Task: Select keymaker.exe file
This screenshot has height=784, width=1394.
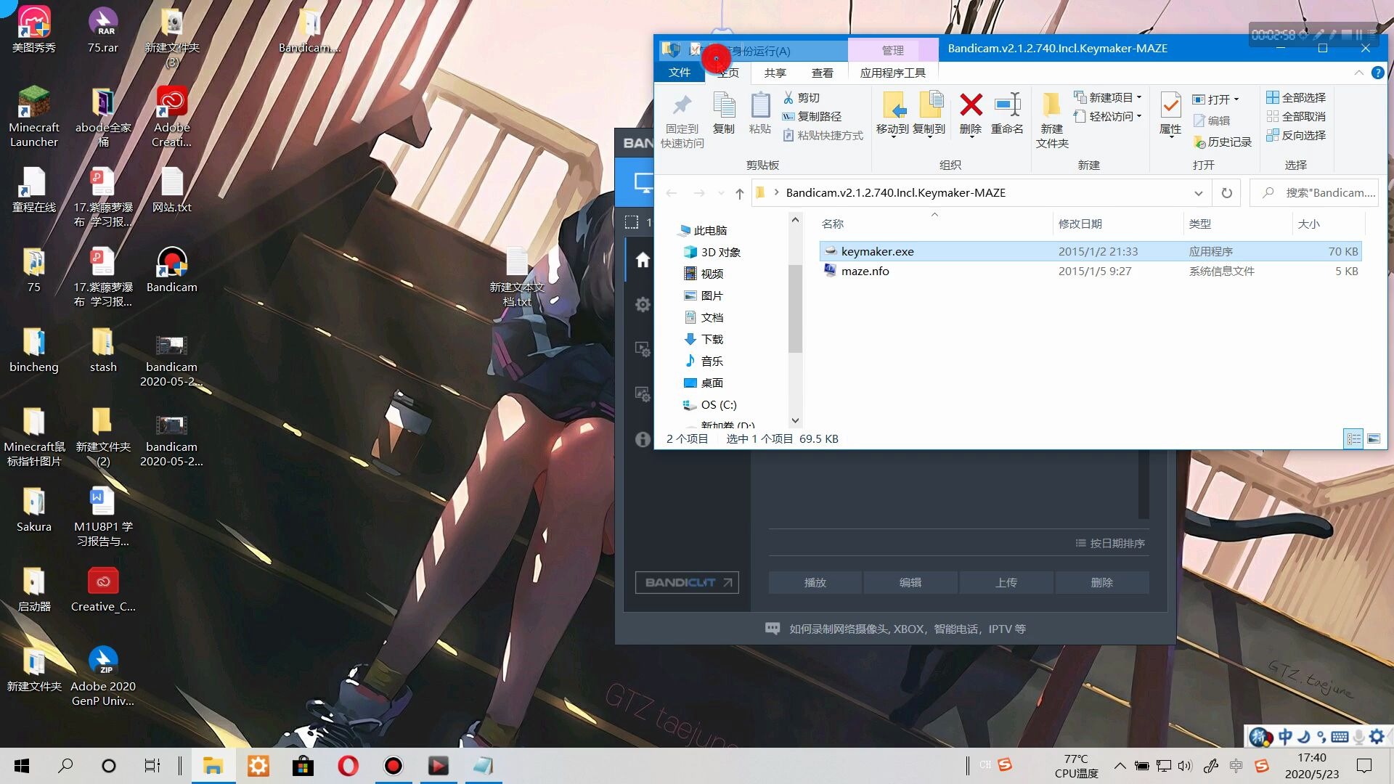Action: click(x=1090, y=251)
